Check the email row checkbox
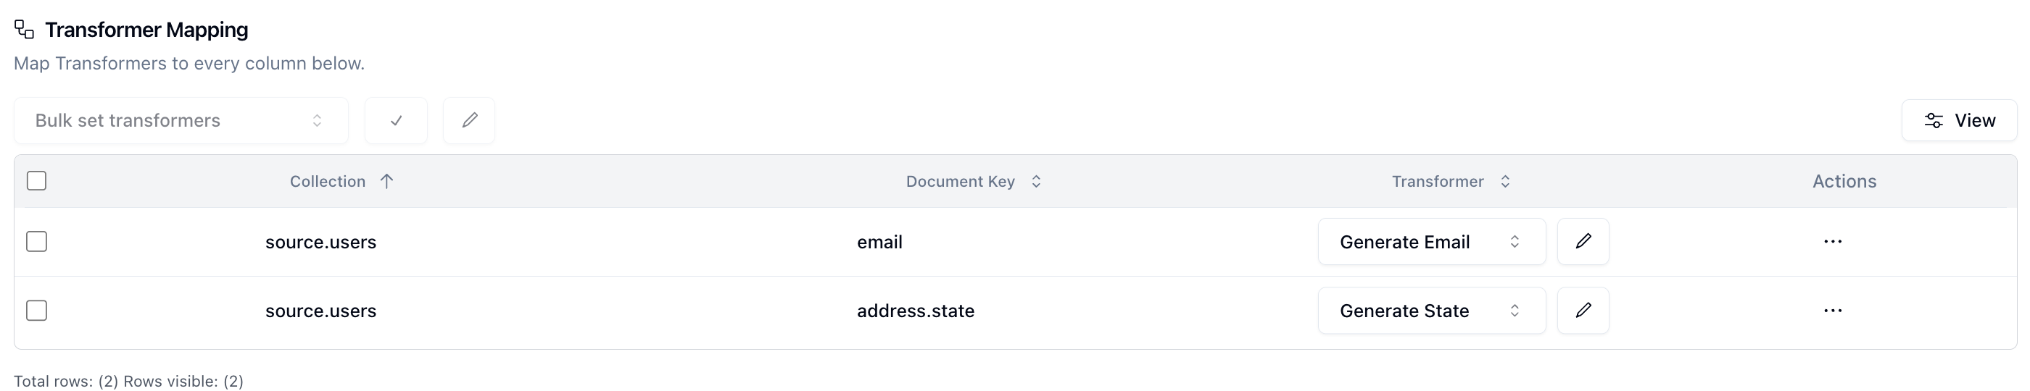 (x=36, y=242)
